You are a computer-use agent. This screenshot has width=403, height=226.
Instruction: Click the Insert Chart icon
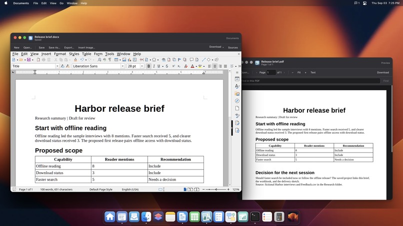pos(129,60)
